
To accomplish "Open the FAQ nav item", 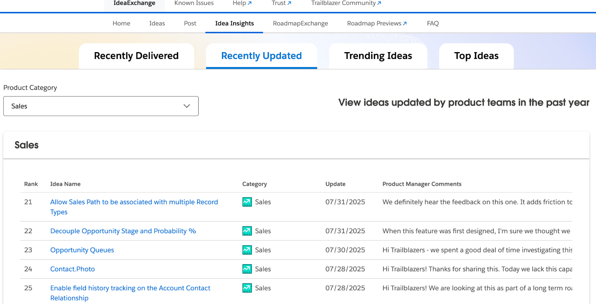I will click(x=433, y=23).
